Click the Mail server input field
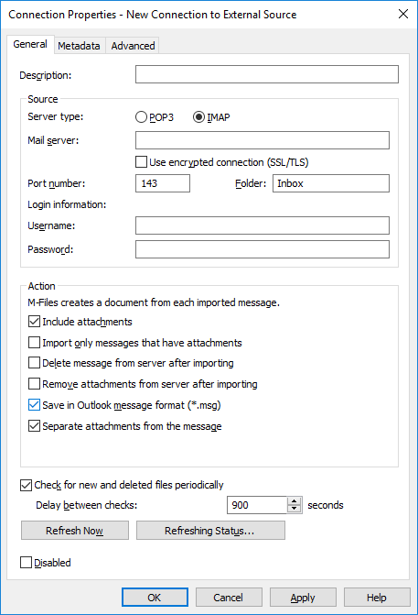Screen dimensions: 418x615 point(263,140)
